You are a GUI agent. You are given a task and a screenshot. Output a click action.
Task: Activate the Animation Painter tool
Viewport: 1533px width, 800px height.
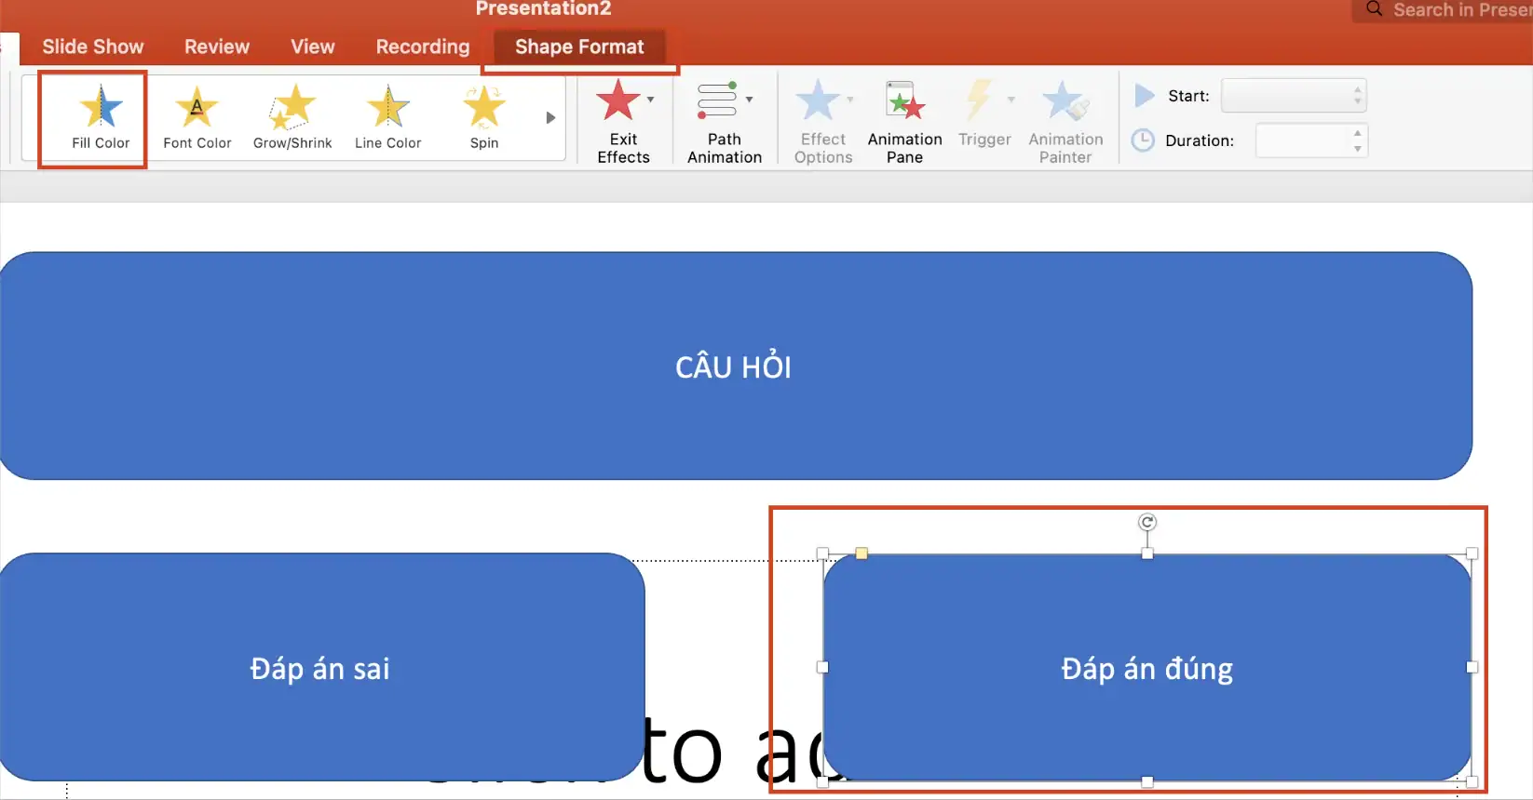click(1065, 121)
